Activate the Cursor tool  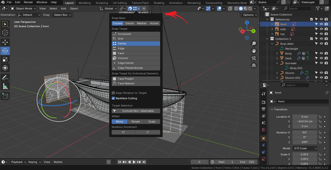pyautogui.click(x=5, y=33)
